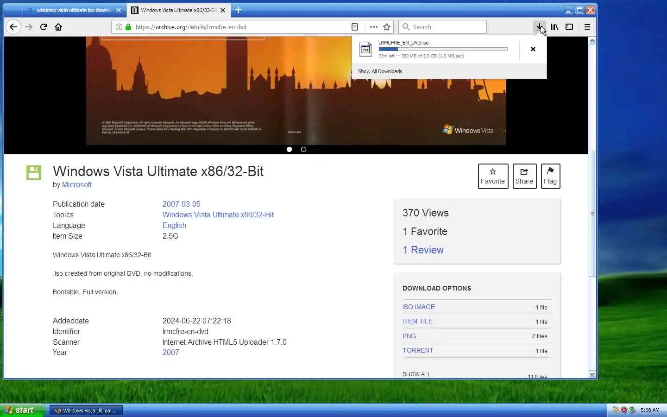The image size is (667, 417).
Task: Click the taskbar clock 5:38 AM
Action: [650, 410]
